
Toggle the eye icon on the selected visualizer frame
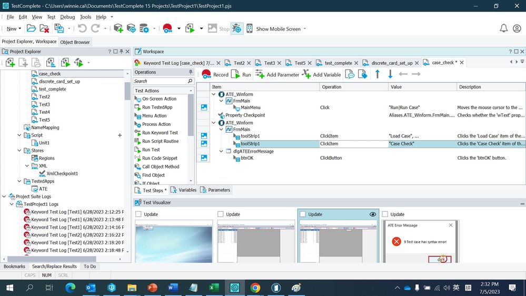(x=373, y=214)
